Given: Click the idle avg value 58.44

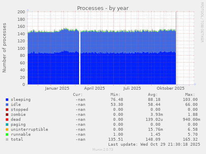Looking at the screenshot, I should (154, 105).
